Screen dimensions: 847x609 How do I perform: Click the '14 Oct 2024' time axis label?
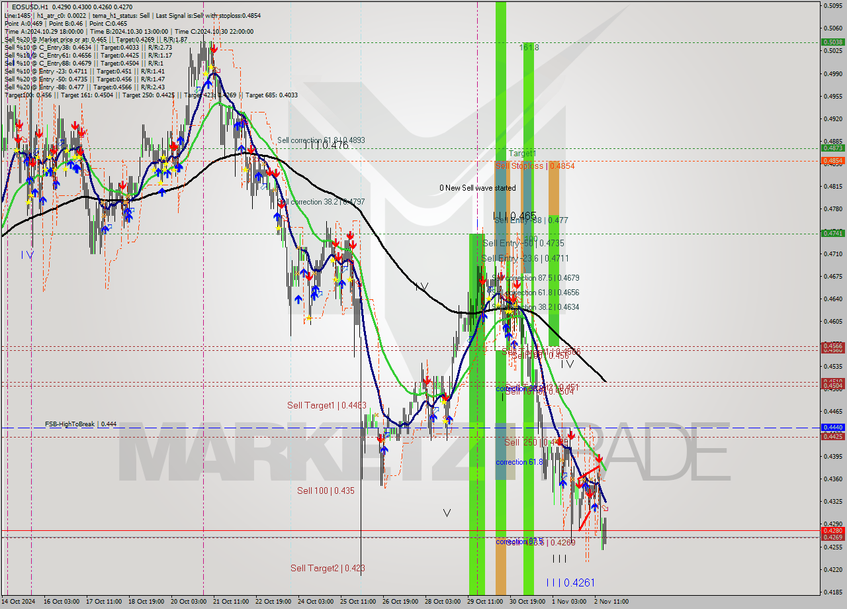(x=19, y=602)
